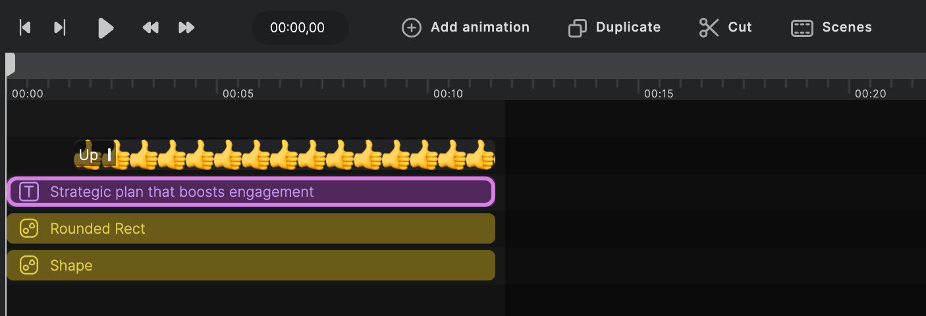Click the text T icon on purple track
926x316 pixels.
29,192
